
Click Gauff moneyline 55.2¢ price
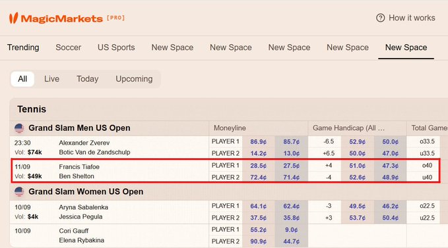(x=258, y=230)
